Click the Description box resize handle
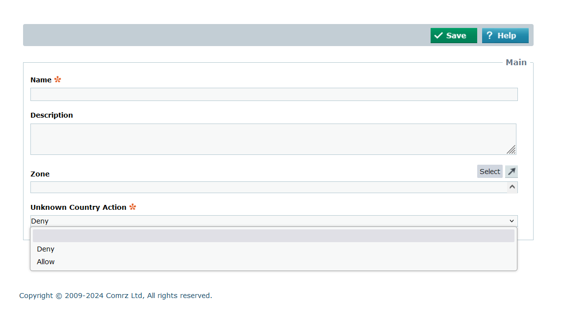The image size is (564, 324). pos(511,150)
